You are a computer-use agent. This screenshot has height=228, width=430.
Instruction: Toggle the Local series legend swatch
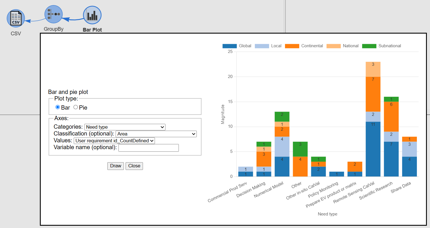tap(262, 46)
